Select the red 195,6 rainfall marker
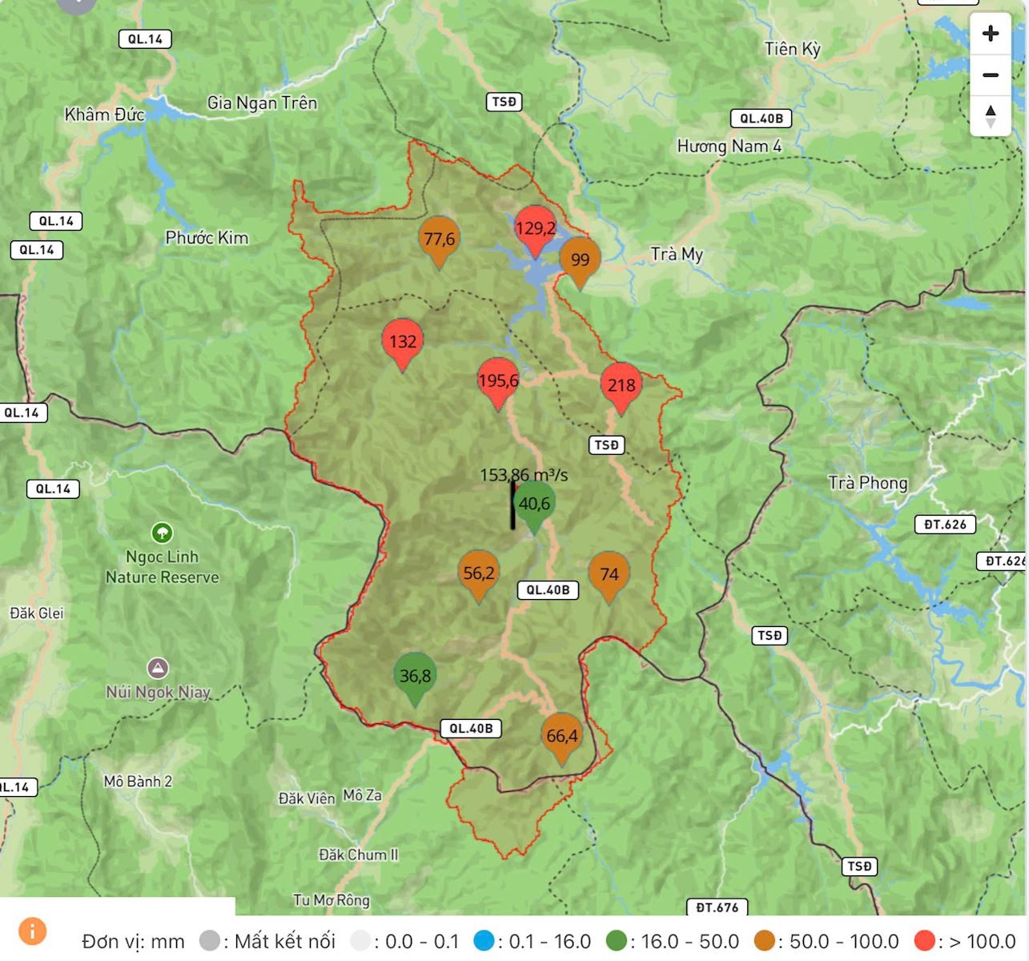Image resolution: width=1029 pixels, height=961 pixels. [498, 380]
